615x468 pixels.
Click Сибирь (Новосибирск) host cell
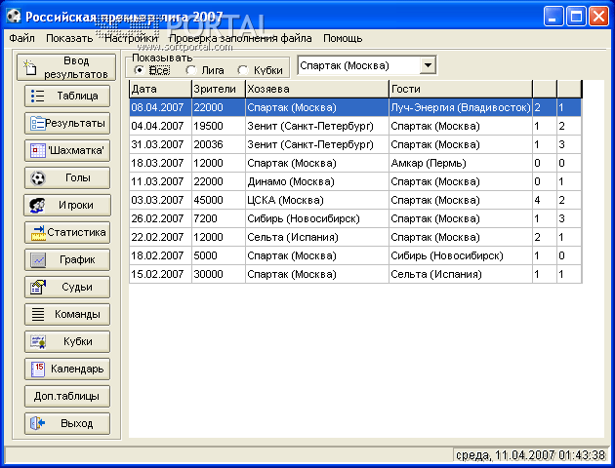(317, 218)
